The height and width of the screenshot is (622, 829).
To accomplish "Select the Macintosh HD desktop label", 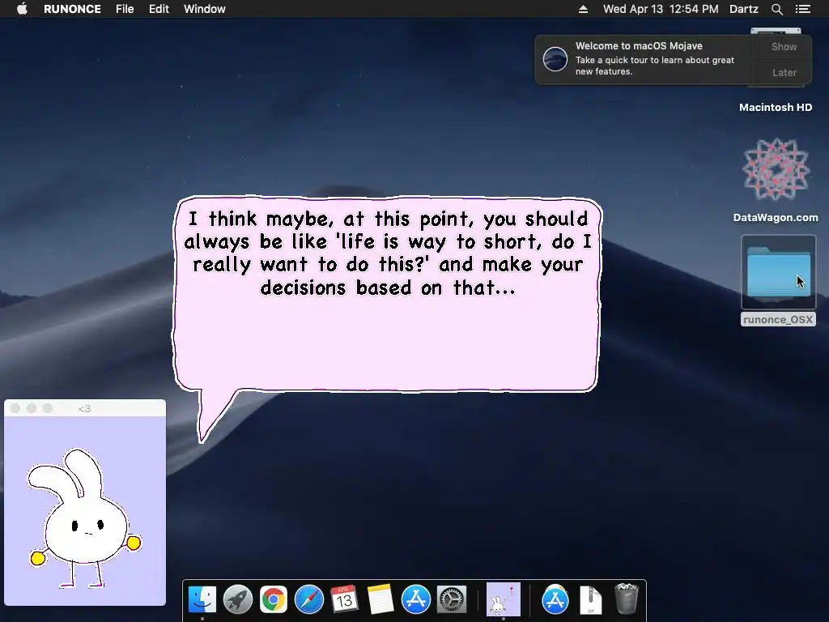I will point(776,108).
